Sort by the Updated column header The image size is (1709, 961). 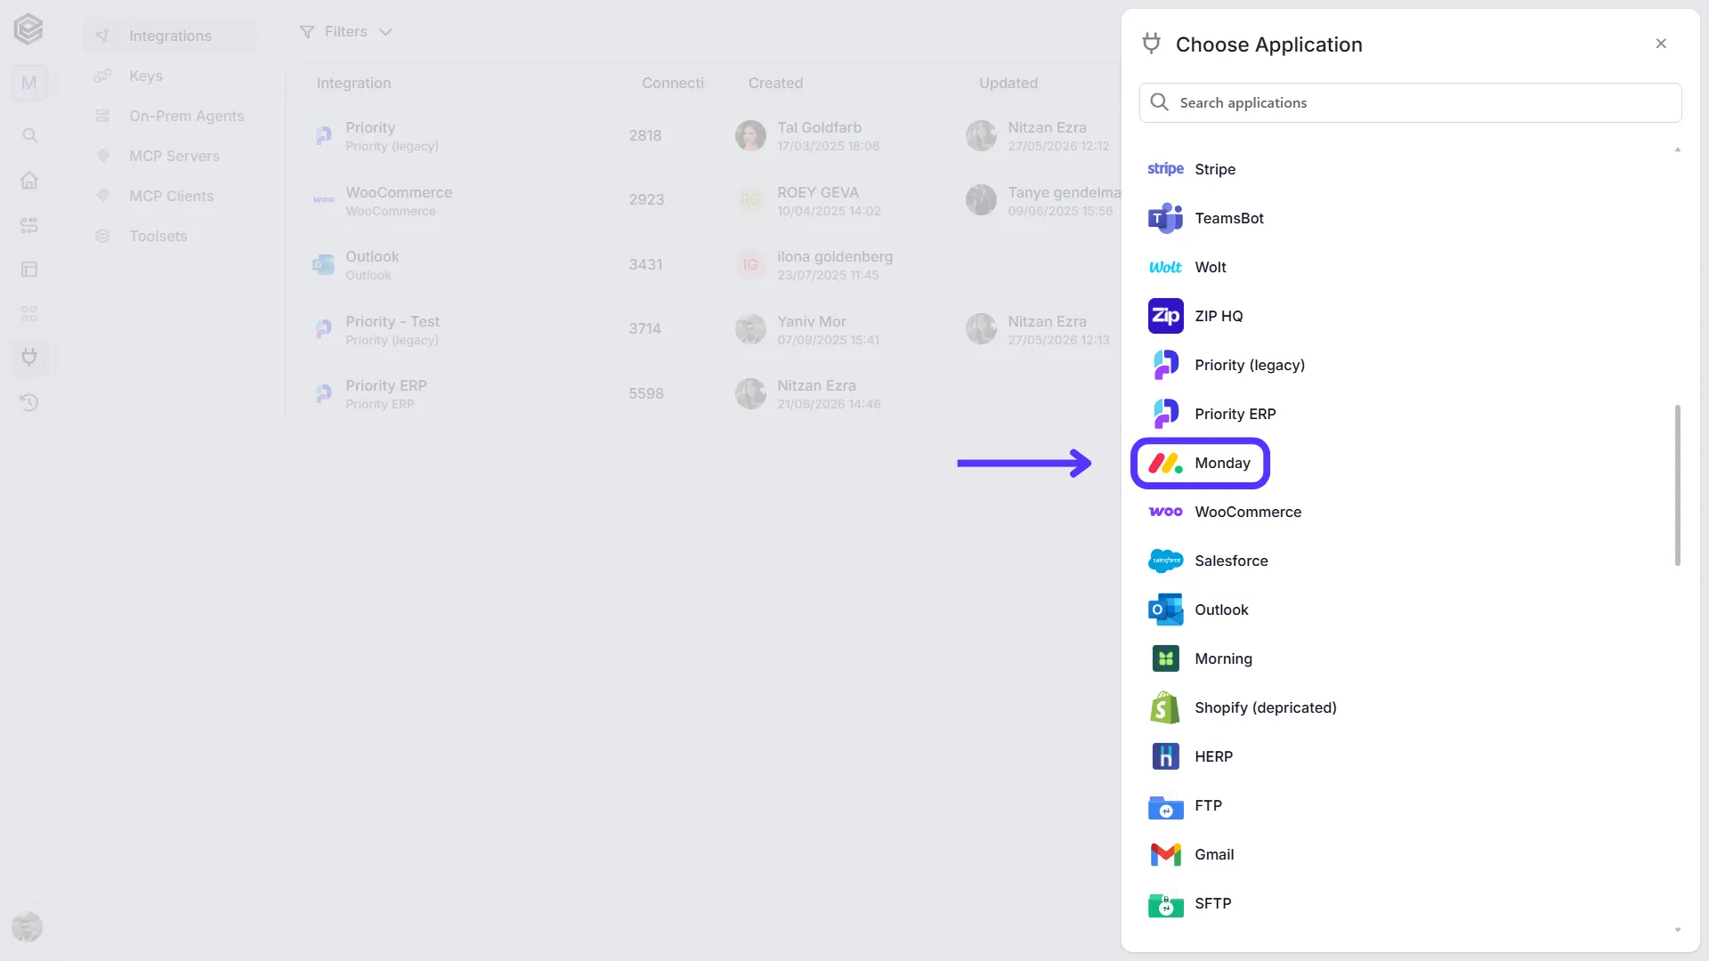tap(1008, 83)
